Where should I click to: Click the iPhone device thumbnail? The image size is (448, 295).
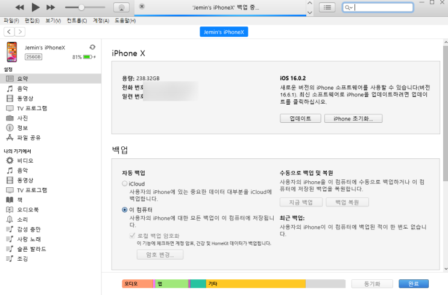[11, 52]
